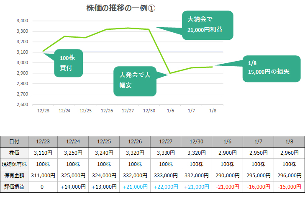
Task: Select the 2,900円 stock price cell
Action: tap(227, 153)
